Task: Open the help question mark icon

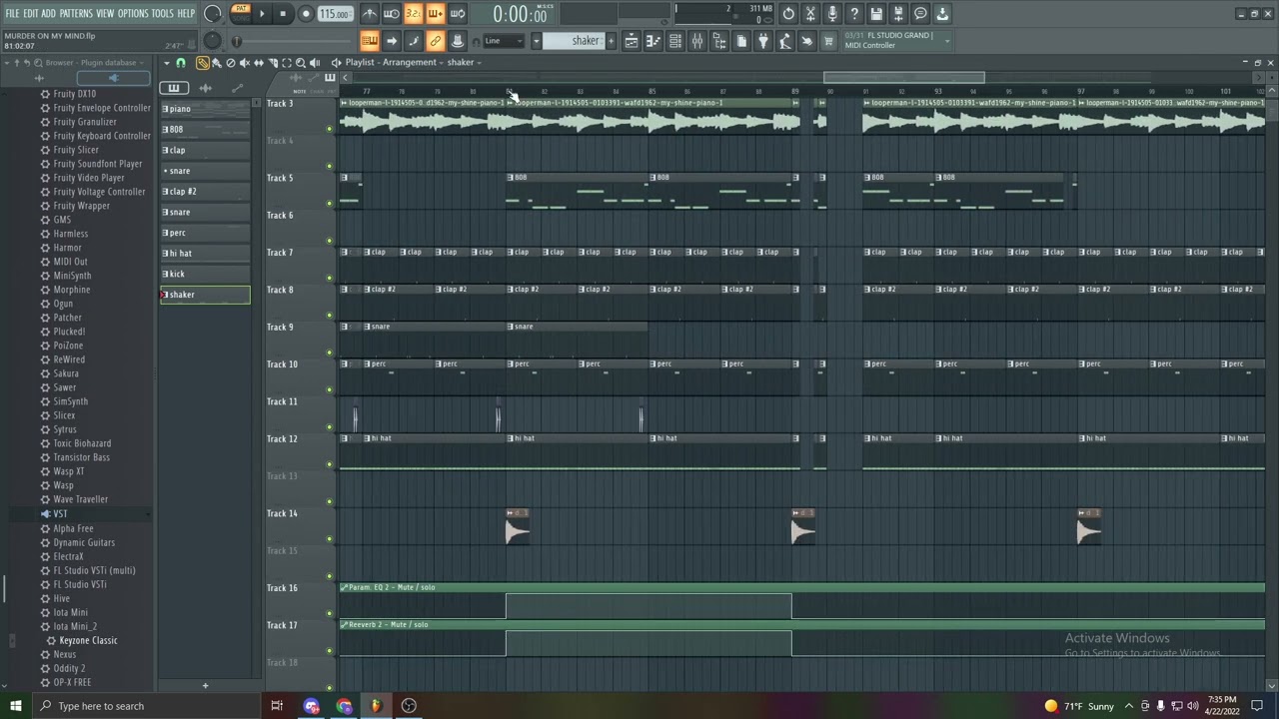Action: click(854, 14)
